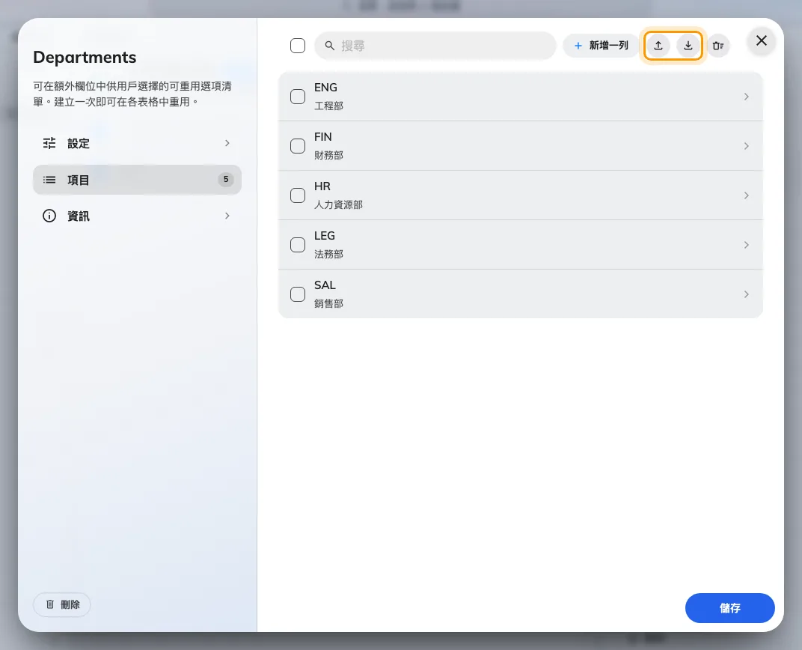Image resolution: width=802 pixels, height=650 pixels.
Task: Click the 銷售部 label text
Action: point(328,303)
